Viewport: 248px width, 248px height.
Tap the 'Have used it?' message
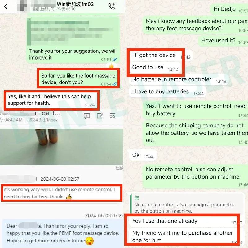pyautogui.click(x=223, y=41)
